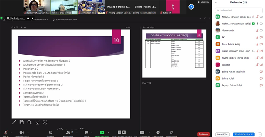Viewport: 265px width, 137px height.
Task: Click Davet Edin invite button
Action: click(222, 134)
